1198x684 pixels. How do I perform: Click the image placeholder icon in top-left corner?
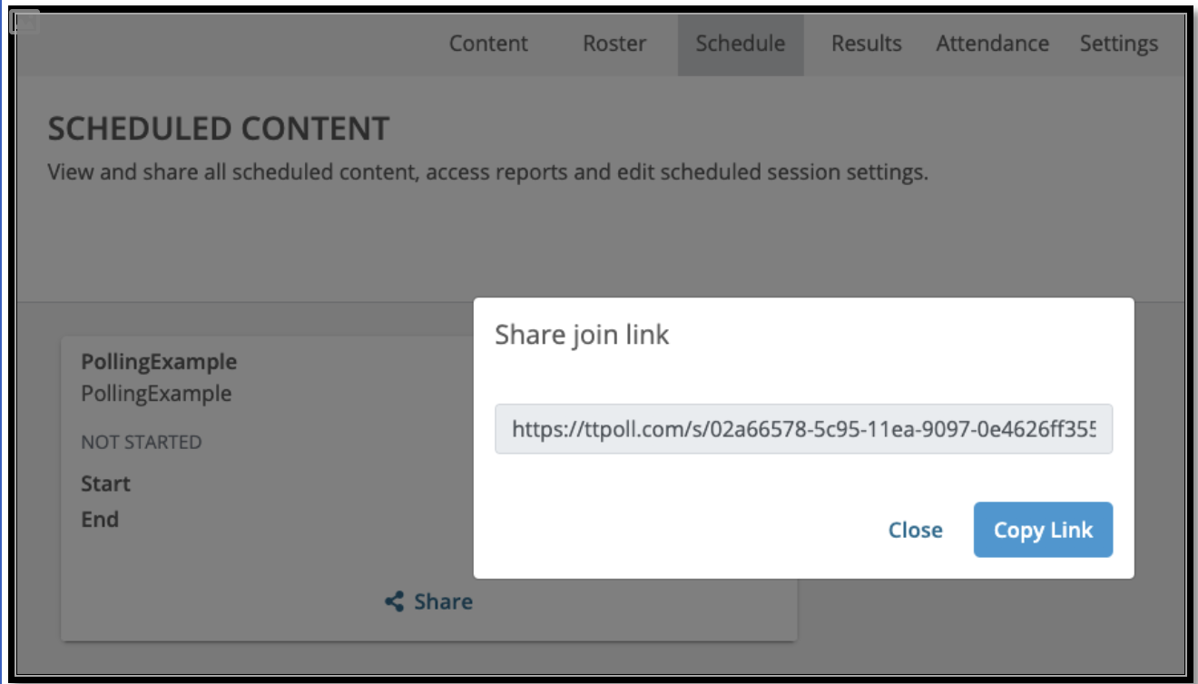coord(25,22)
